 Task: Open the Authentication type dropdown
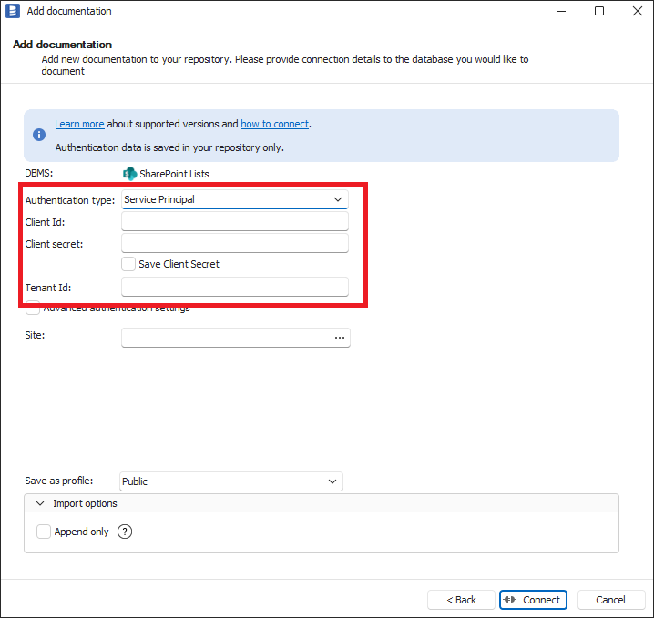pyautogui.click(x=235, y=199)
